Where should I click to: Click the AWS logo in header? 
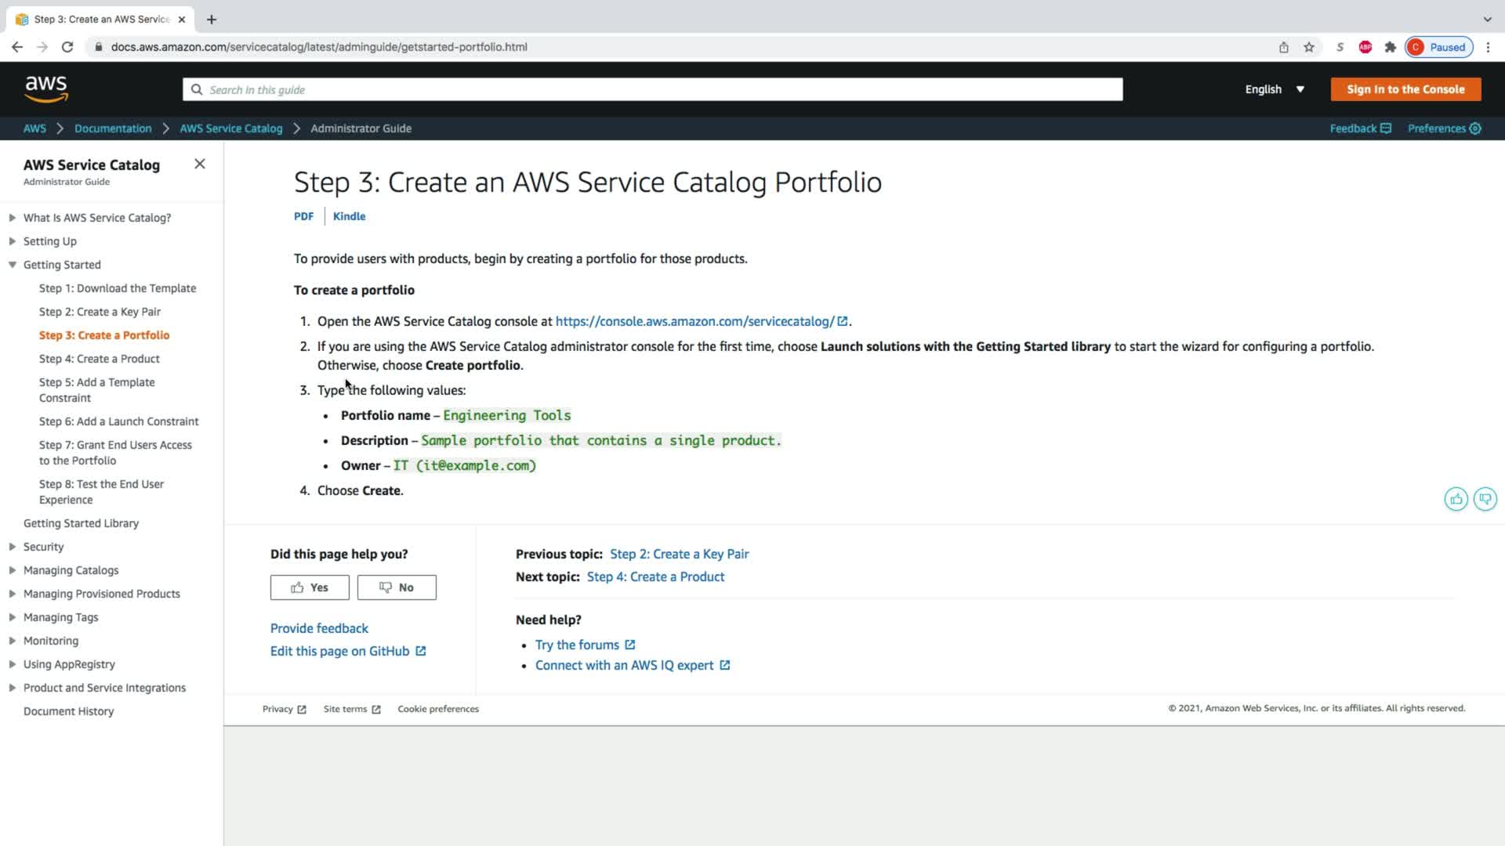[46, 89]
